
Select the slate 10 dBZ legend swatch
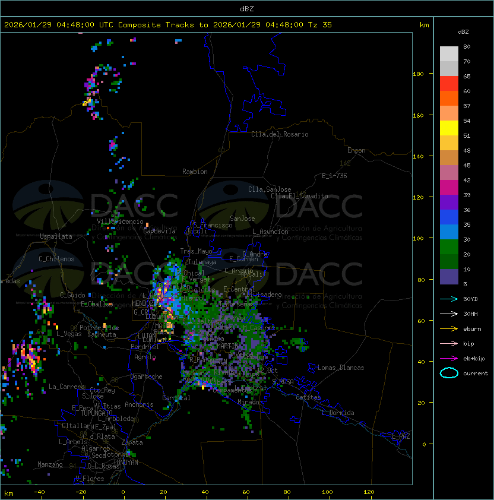(x=449, y=277)
